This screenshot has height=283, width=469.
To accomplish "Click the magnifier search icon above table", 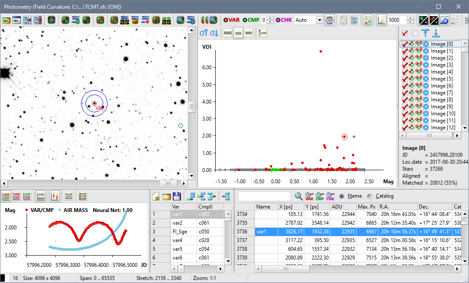I will coord(299,196).
